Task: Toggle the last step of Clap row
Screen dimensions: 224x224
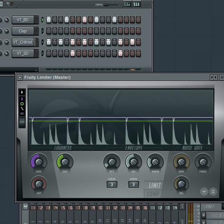Action: (x=138, y=31)
